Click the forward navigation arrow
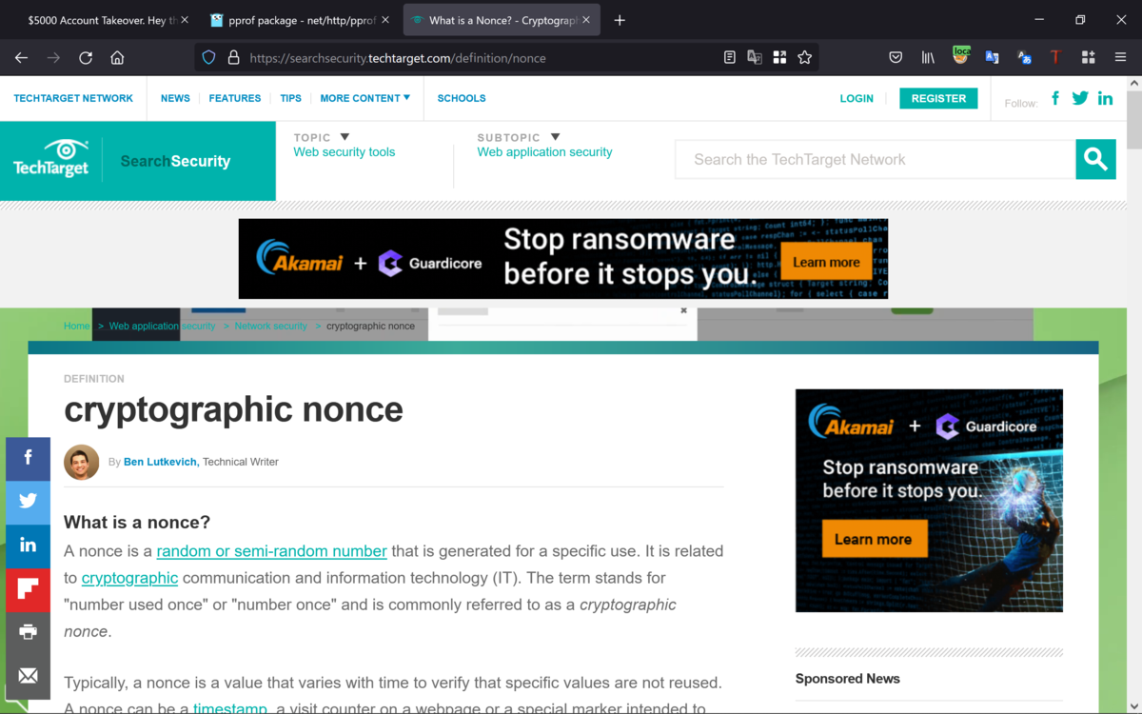 [53, 57]
